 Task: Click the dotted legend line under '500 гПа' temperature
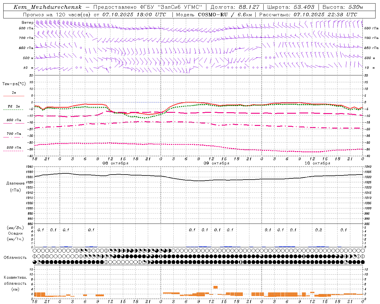coord(13,151)
